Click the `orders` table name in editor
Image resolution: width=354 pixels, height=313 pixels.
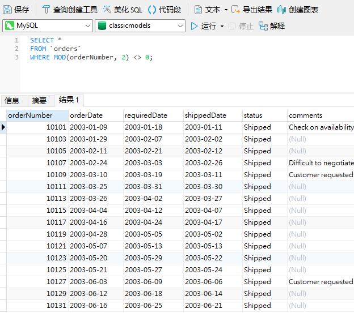tap(65, 49)
